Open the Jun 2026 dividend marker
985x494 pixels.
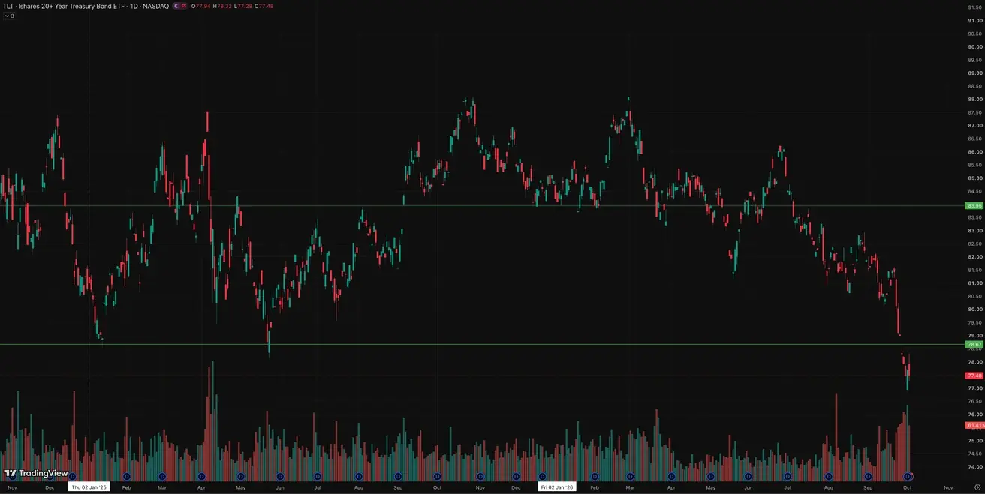coord(748,476)
